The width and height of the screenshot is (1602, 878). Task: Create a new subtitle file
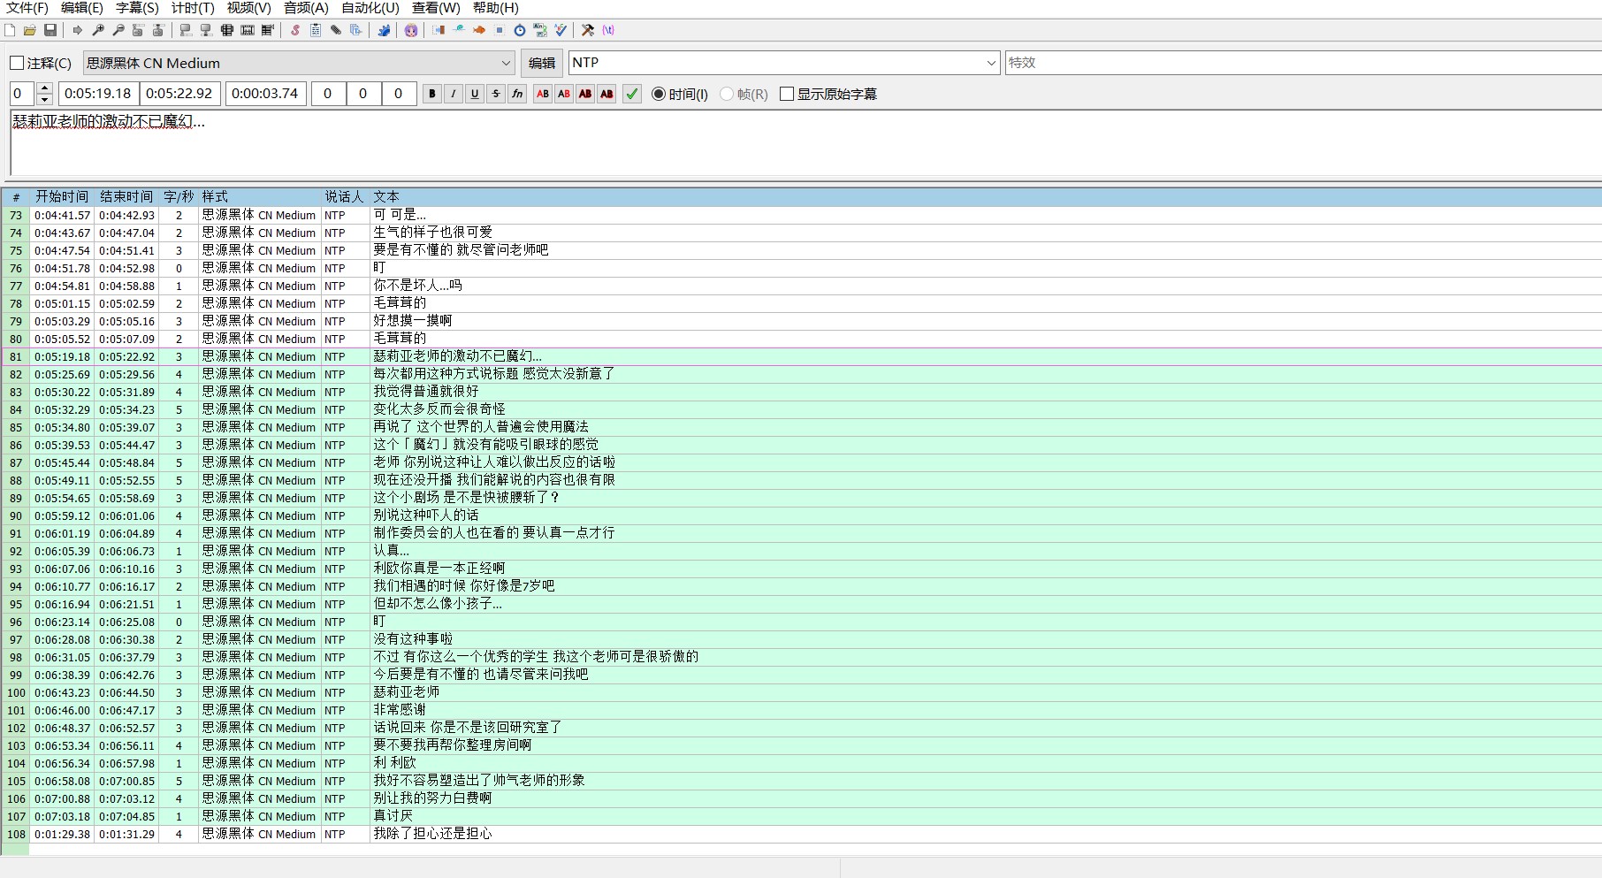coord(10,30)
